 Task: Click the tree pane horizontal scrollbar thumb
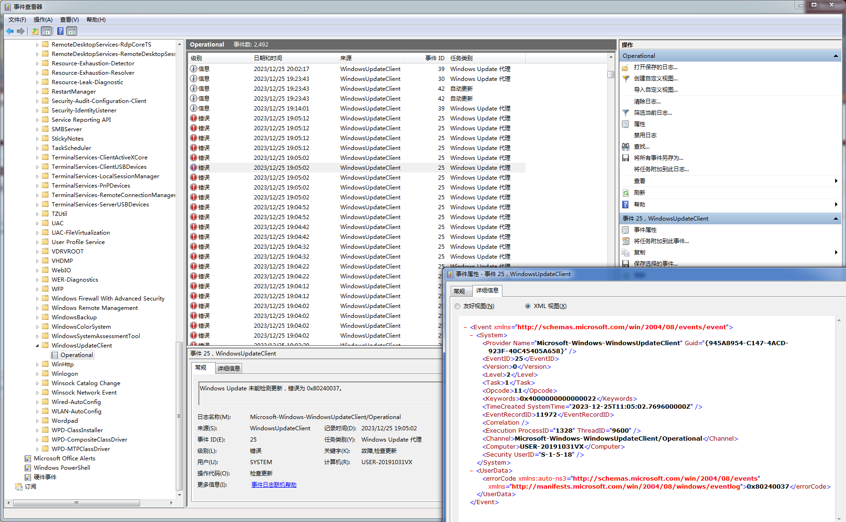pyautogui.click(x=76, y=503)
